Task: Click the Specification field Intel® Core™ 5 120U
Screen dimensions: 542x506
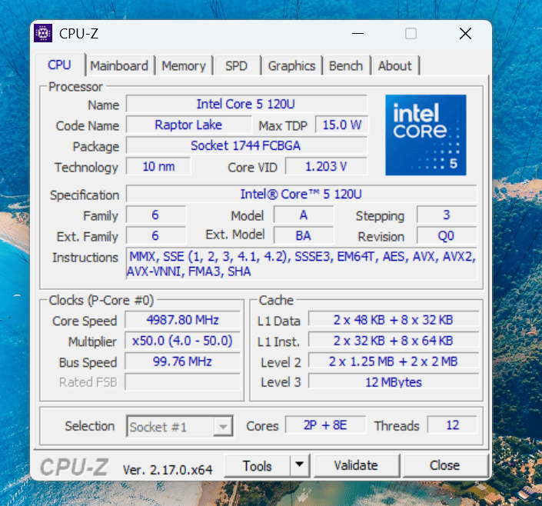Action: point(301,194)
